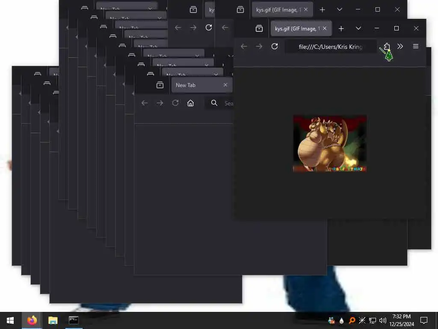Expand the toolbar overflow double-chevron menu
This screenshot has width=438, height=329.
pyautogui.click(x=400, y=46)
